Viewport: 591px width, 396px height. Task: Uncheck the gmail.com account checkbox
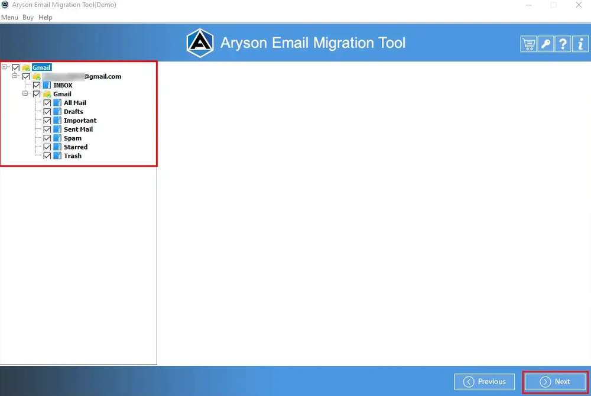(26, 76)
